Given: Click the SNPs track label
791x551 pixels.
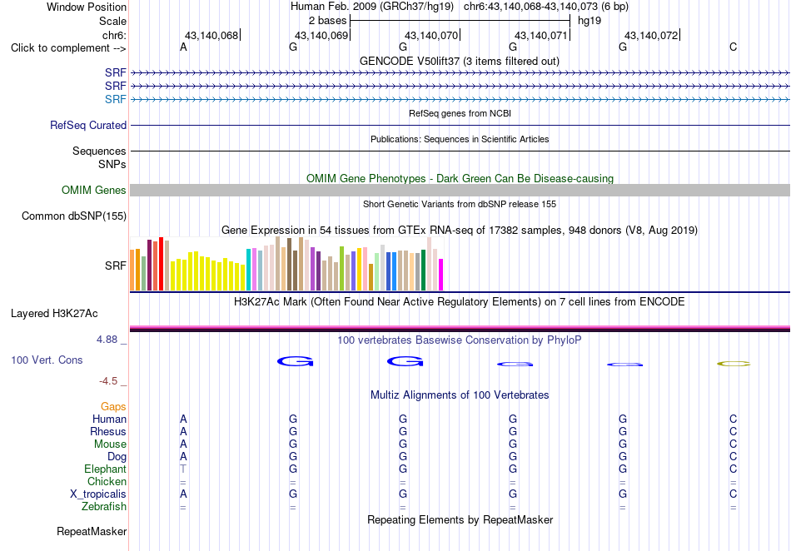Looking at the screenshot, I should pyautogui.click(x=112, y=164).
